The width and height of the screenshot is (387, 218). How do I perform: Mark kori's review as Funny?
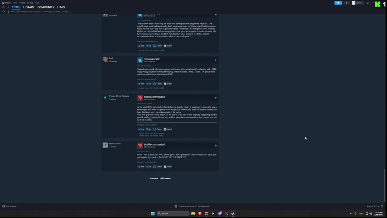[158, 84]
